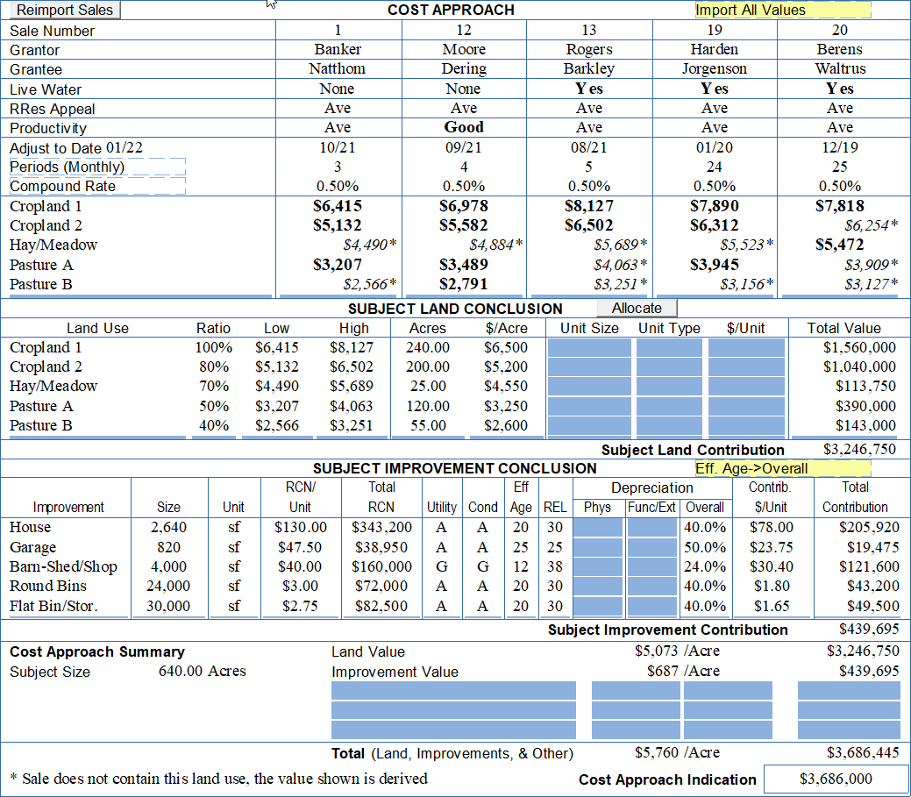Click the Allocate button
The height and width of the screenshot is (797, 911).
click(x=637, y=308)
